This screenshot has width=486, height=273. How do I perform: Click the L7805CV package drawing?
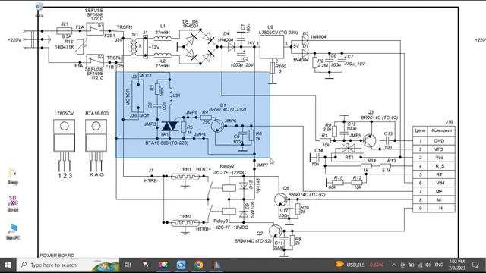[x=64, y=145]
